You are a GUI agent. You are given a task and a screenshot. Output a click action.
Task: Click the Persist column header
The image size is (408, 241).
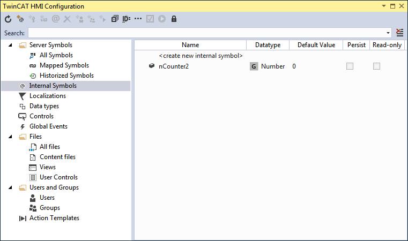356,45
